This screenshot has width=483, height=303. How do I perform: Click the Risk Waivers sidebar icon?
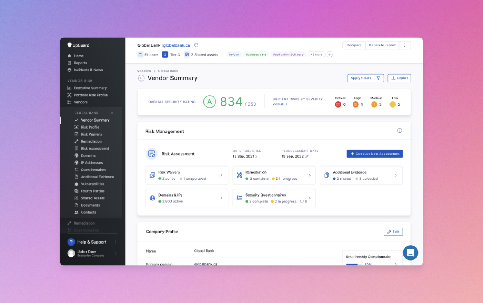76,134
